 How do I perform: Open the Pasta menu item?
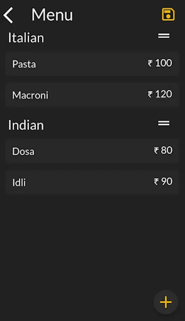(x=92, y=64)
